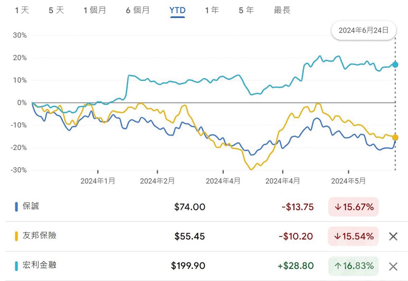The height and width of the screenshot is (281, 408).
Task: Click the cyan 宏利金融 color marker
Action: (x=17, y=266)
